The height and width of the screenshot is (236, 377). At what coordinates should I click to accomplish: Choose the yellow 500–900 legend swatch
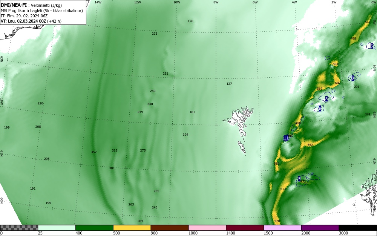pos(132,228)
